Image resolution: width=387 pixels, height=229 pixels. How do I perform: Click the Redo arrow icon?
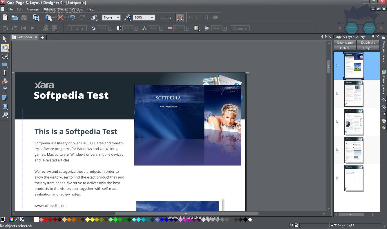tap(82, 17)
